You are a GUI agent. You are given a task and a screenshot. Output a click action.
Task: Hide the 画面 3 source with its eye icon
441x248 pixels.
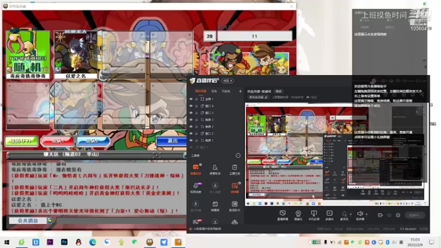point(191,120)
